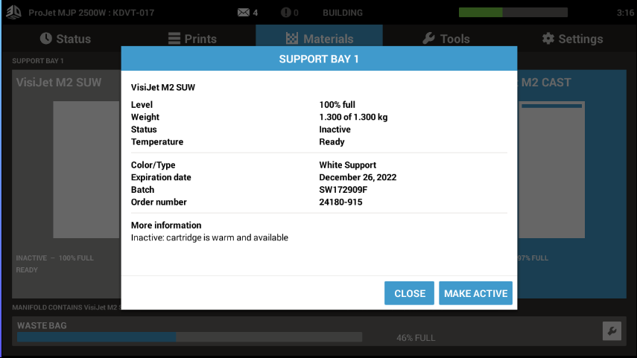Click the clock icon for Status
The height and width of the screenshot is (358, 637).
tap(46, 39)
